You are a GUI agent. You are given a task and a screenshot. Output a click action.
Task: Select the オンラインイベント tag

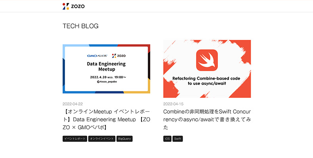[x=102, y=139]
